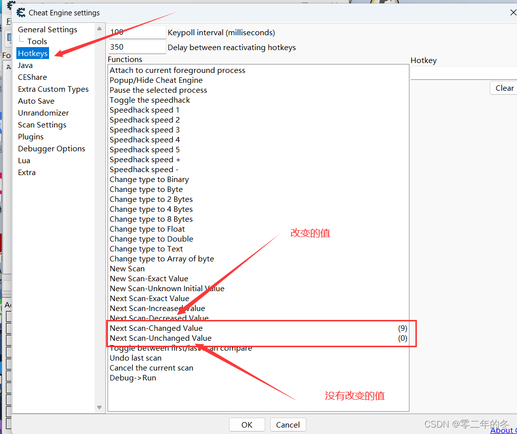The width and height of the screenshot is (517, 434).
Task: Click the sidebar scroll down arrow
Action: [99, 408]
